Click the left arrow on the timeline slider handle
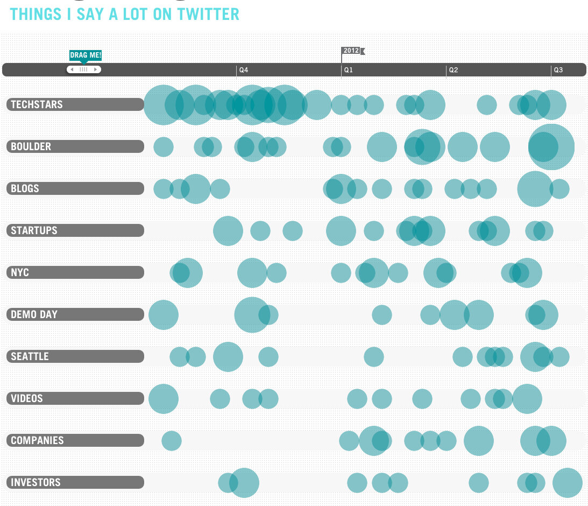This screenshot has width=588, height=506. [72, 69]
